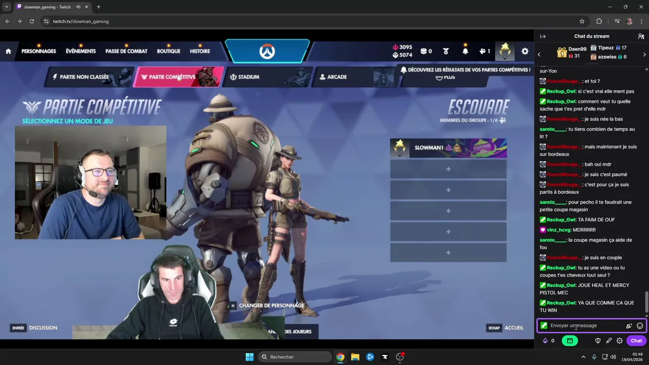Click chat scrollbar thumb
The height and width of the screenshot is (365, 649).
[646, 302]
